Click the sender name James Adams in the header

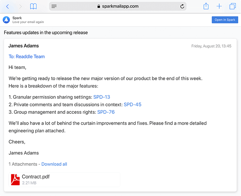pyautogui.click(x=23, y=46)
